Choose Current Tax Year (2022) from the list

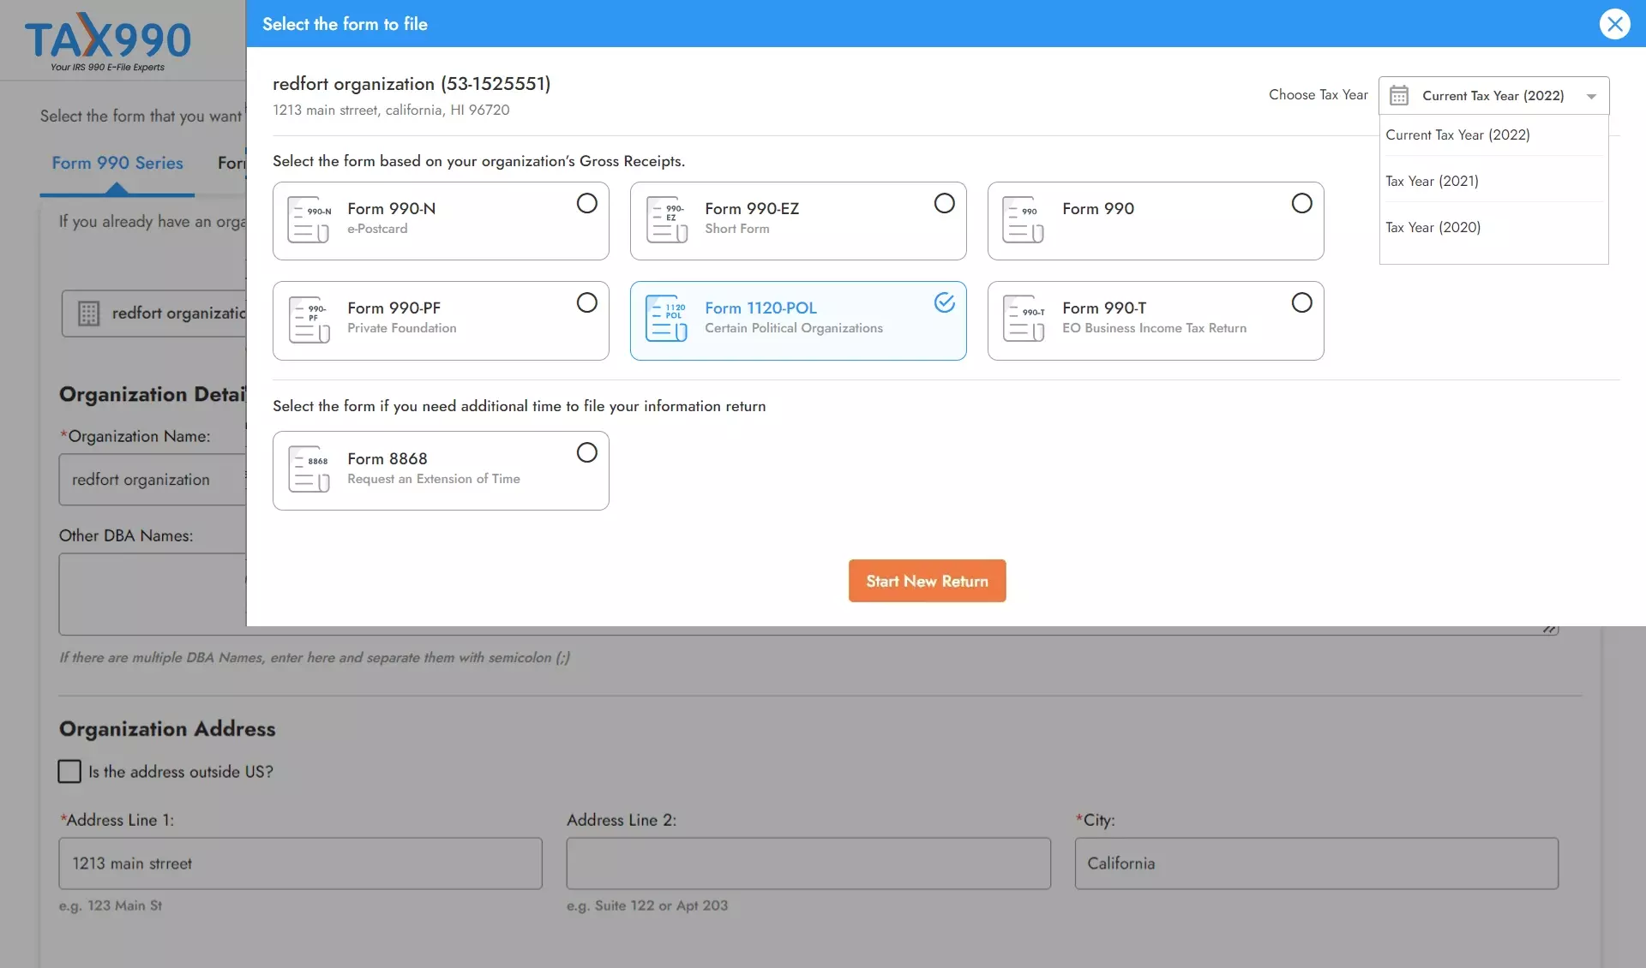tap(1493, 135)
